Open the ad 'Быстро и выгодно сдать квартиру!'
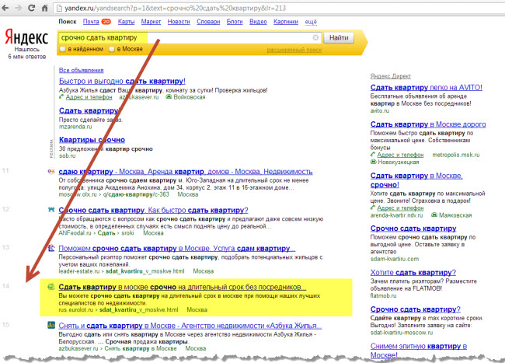The image size is (505, 363). 122,81
